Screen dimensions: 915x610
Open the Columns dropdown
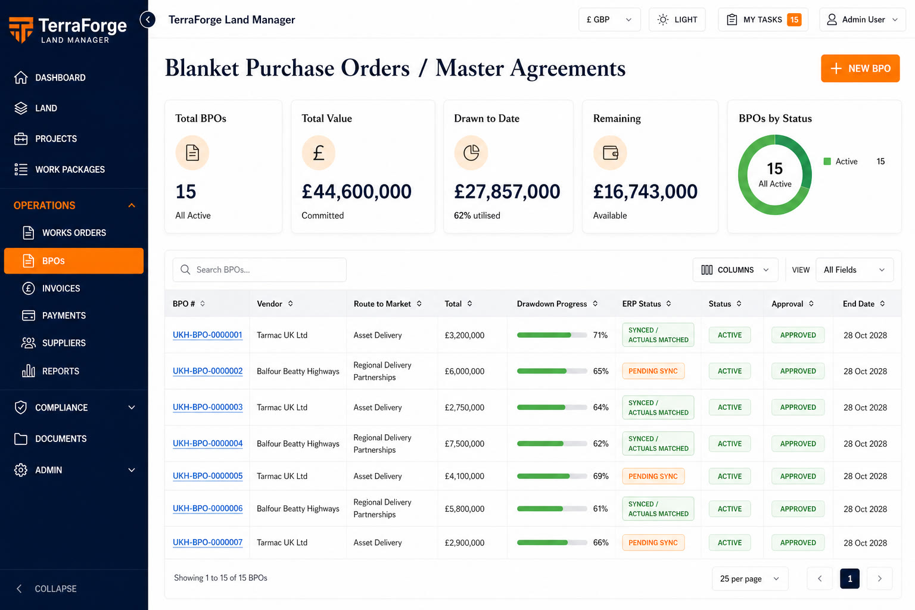[735, 270]
